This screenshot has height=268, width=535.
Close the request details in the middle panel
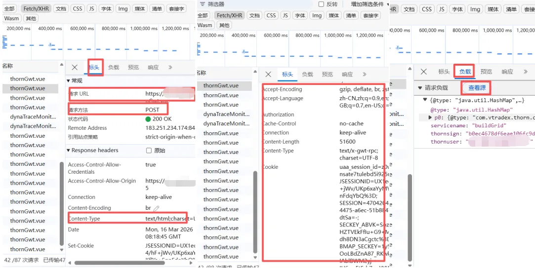coord(268,75)
